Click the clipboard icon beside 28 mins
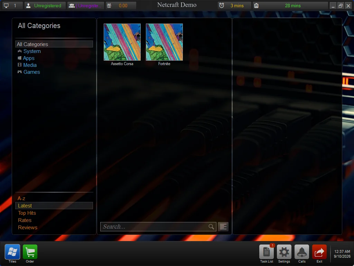The height and width of the screenshot is (266, 354). pos(256,6)
